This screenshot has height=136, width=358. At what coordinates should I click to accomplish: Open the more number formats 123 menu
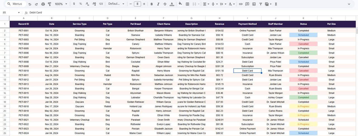[x=101, y=4]
